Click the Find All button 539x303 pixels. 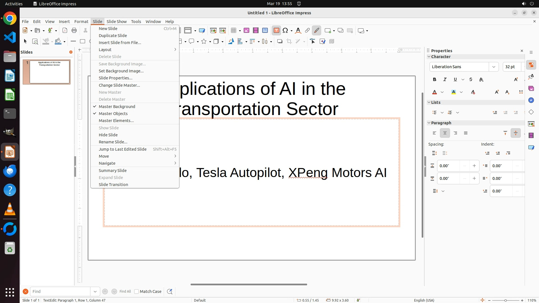point(125,291)
